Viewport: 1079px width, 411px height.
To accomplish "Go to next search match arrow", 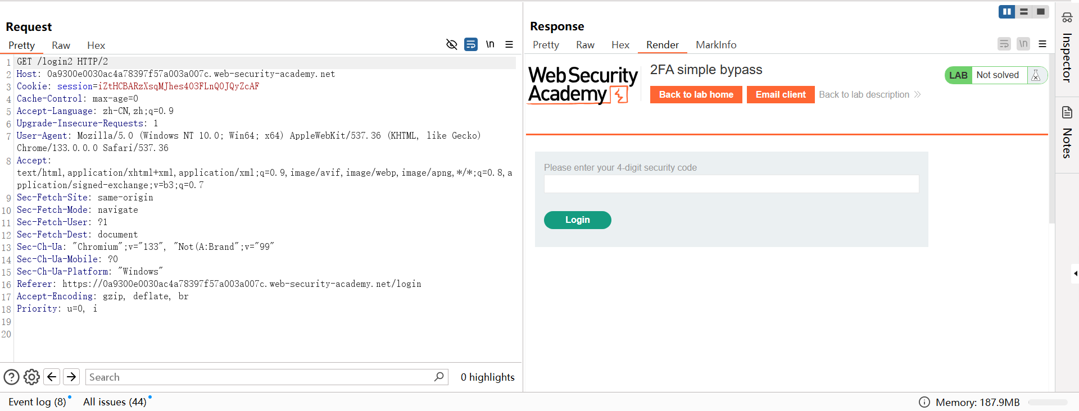I will click(71, 377).
